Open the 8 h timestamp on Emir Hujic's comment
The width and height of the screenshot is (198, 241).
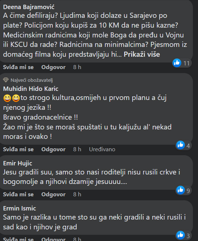pos(77,194)
